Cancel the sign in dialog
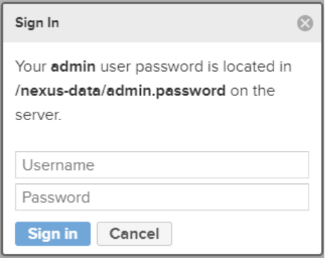Screen dimensions: 325x258 pyautogui.click(x=135, y=234)
